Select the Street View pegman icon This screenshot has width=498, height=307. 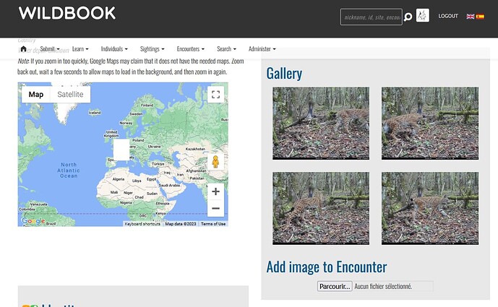click(215, 162)
